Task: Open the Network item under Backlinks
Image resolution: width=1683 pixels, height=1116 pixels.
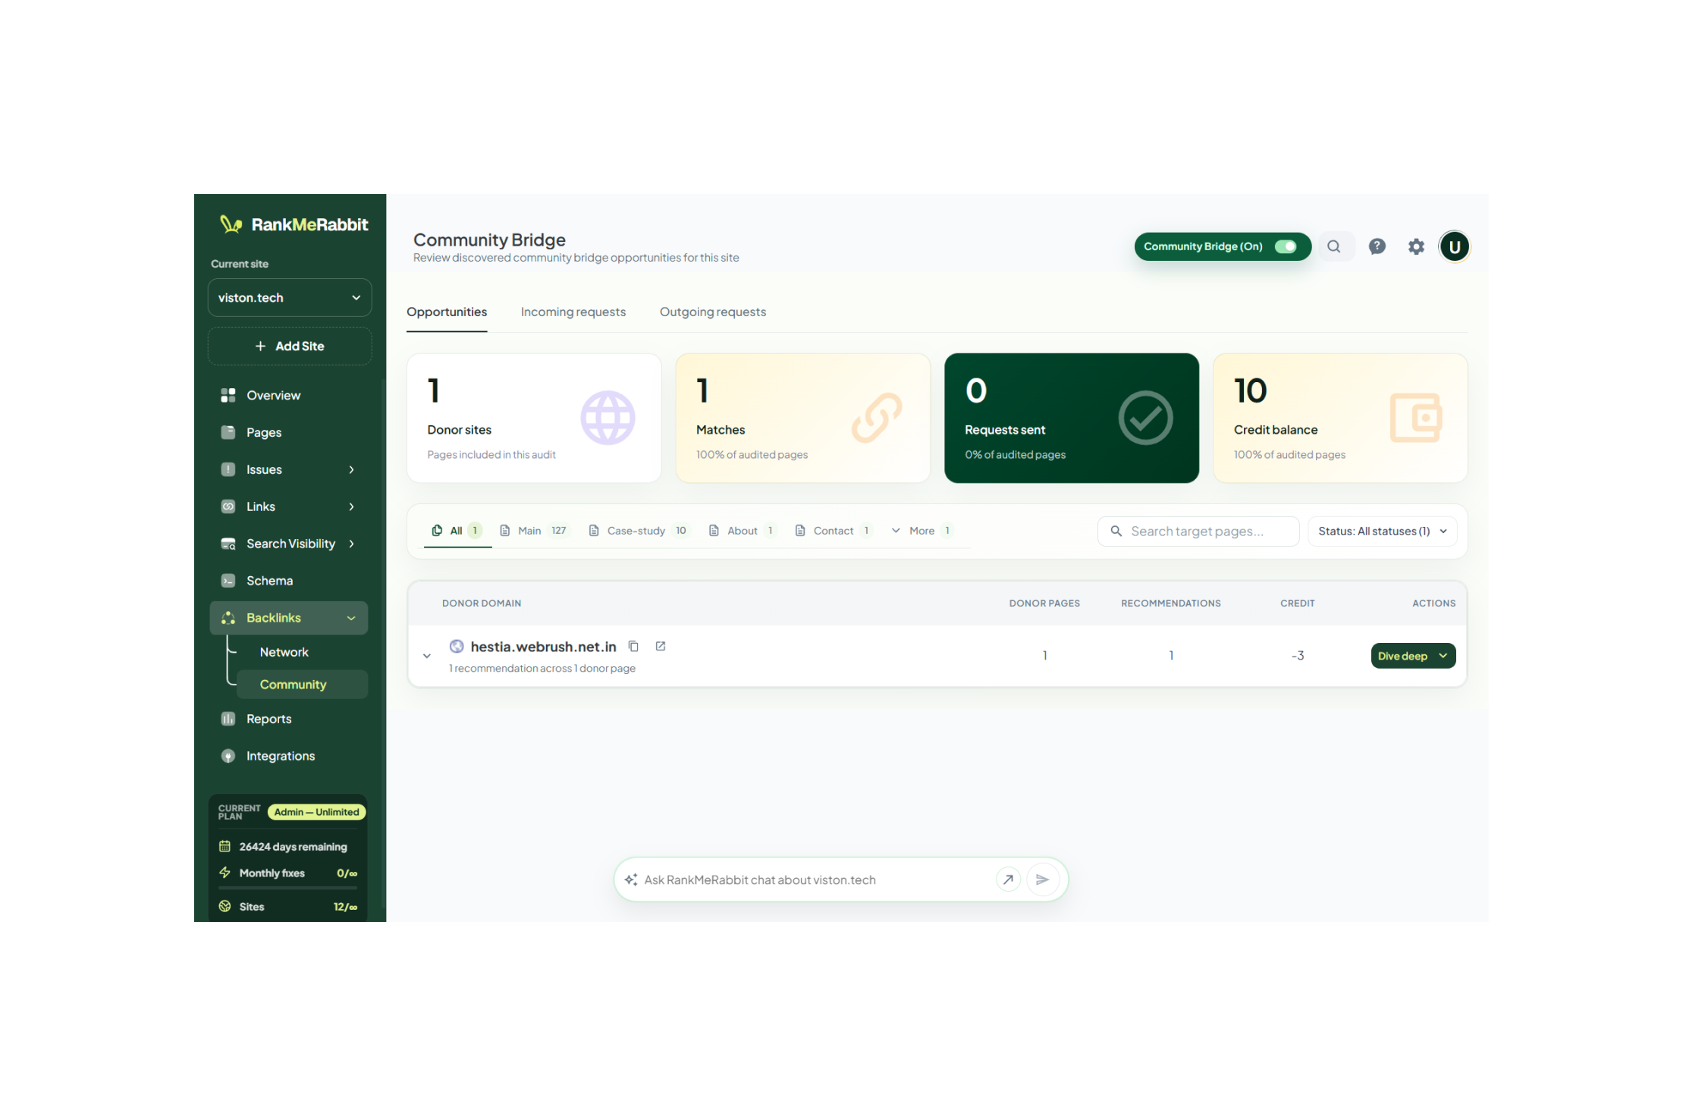Action: (284, 652)
